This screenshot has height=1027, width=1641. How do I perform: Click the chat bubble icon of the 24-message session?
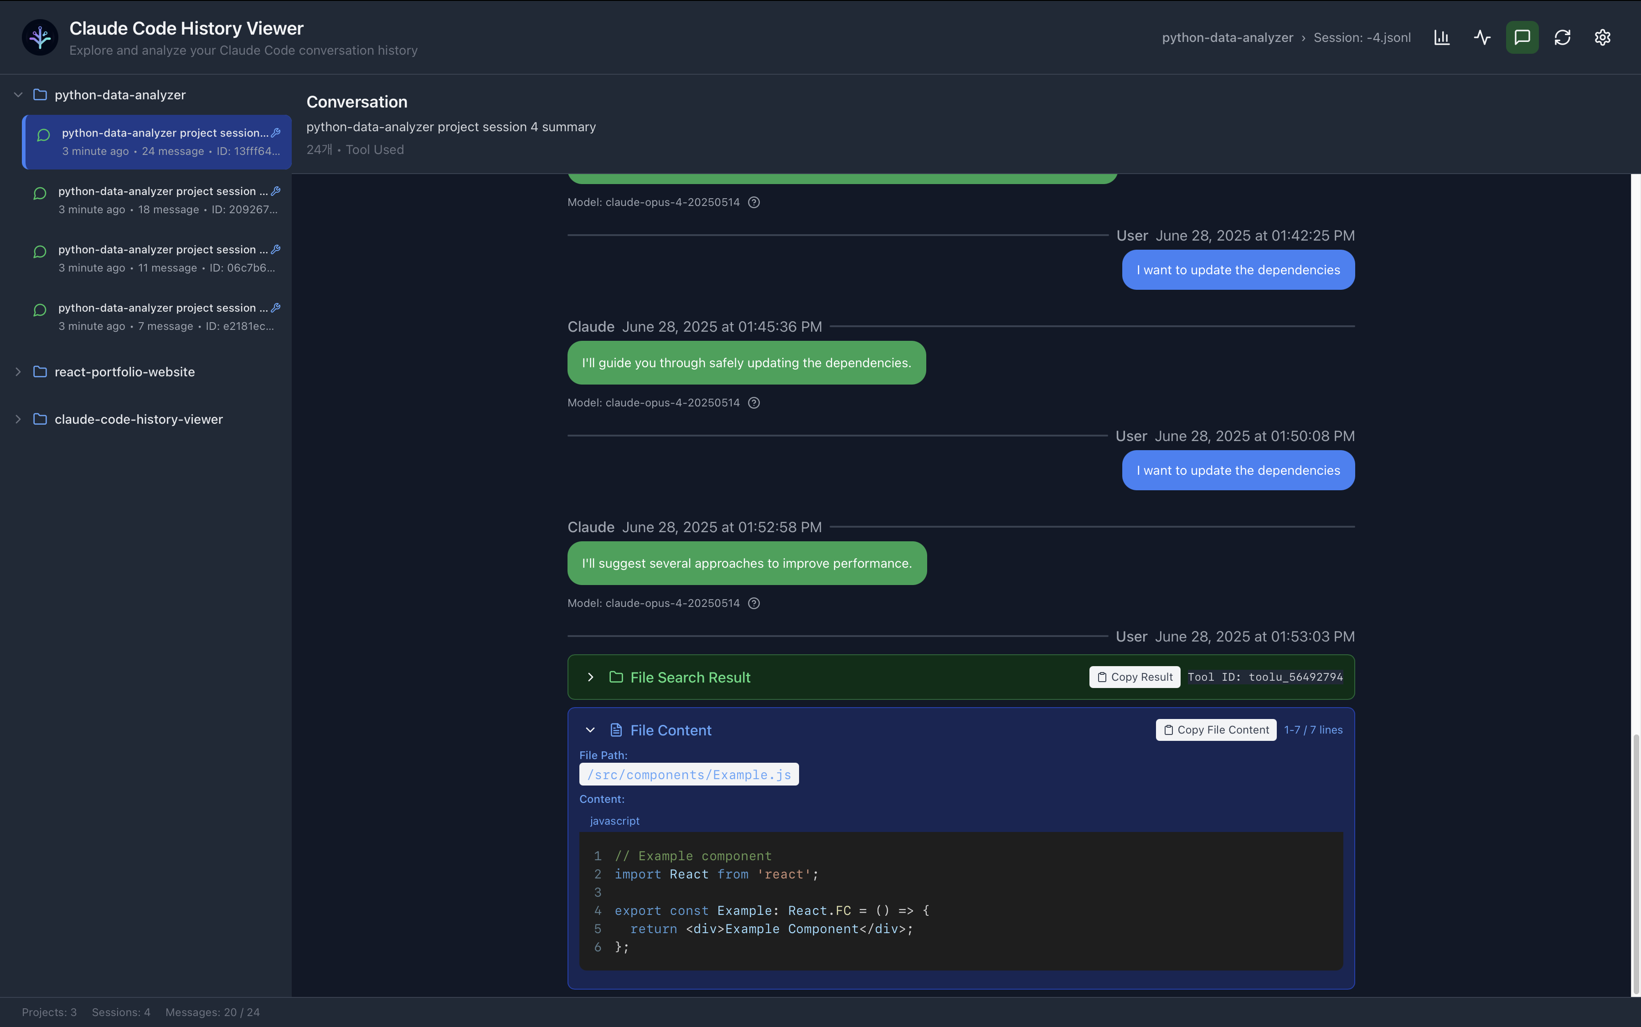click(x=43, y=135)
